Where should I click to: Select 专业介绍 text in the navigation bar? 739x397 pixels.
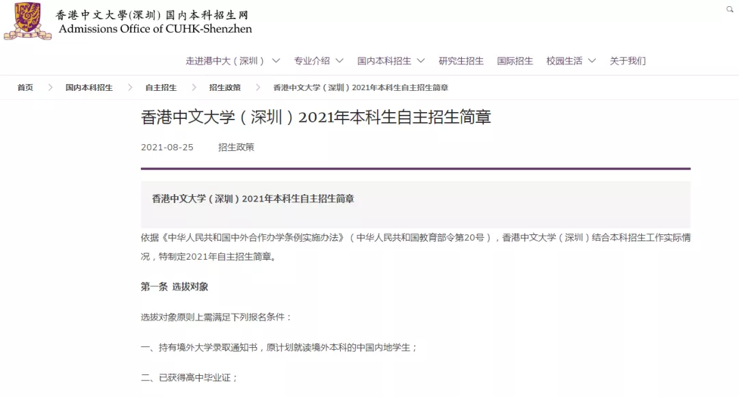[311, 61]
